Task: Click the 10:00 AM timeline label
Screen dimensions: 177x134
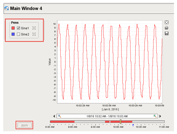Action: (x=118, y=127)
